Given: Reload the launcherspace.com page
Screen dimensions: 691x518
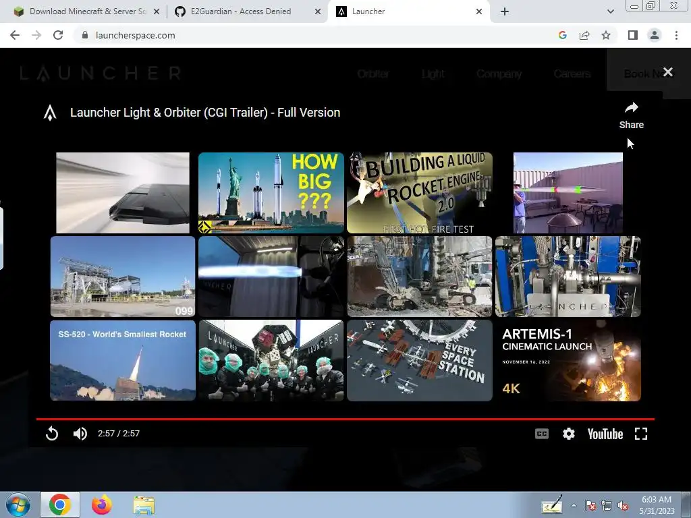Looking at the screenshot, I should (x=58, y=35).
